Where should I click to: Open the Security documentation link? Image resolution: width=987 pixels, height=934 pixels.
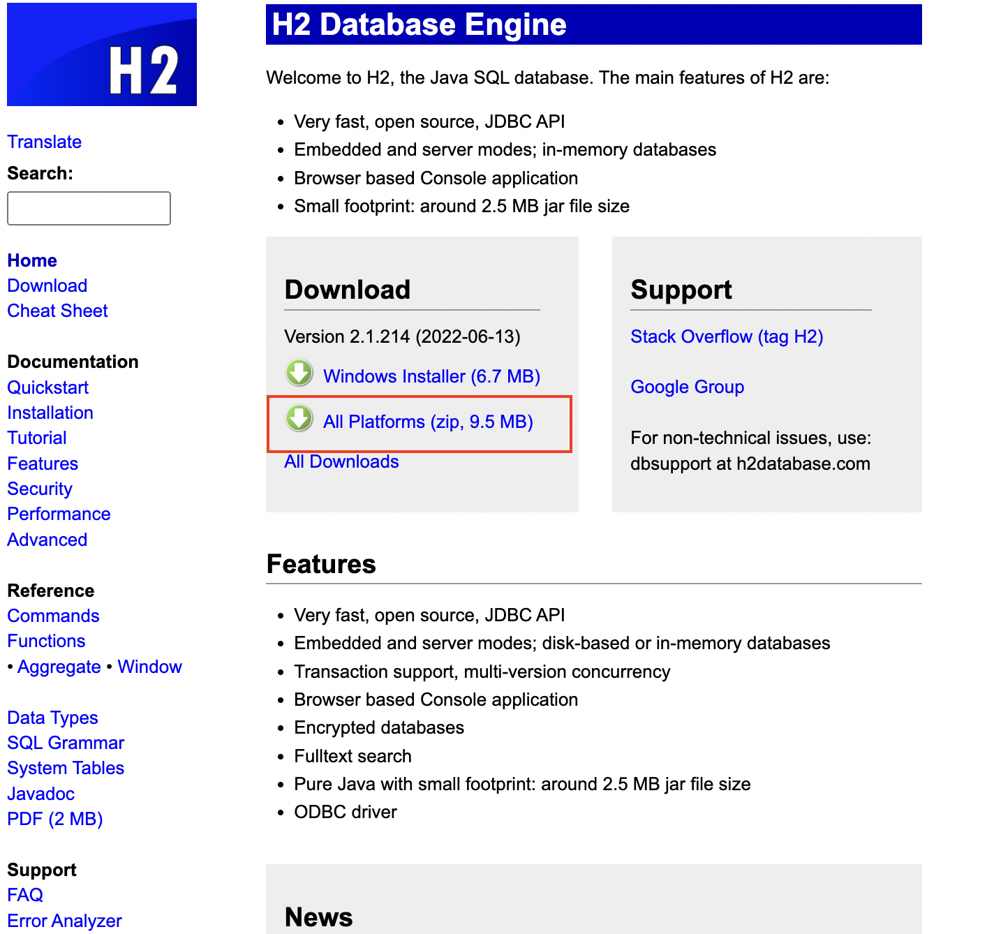(40, 489)
